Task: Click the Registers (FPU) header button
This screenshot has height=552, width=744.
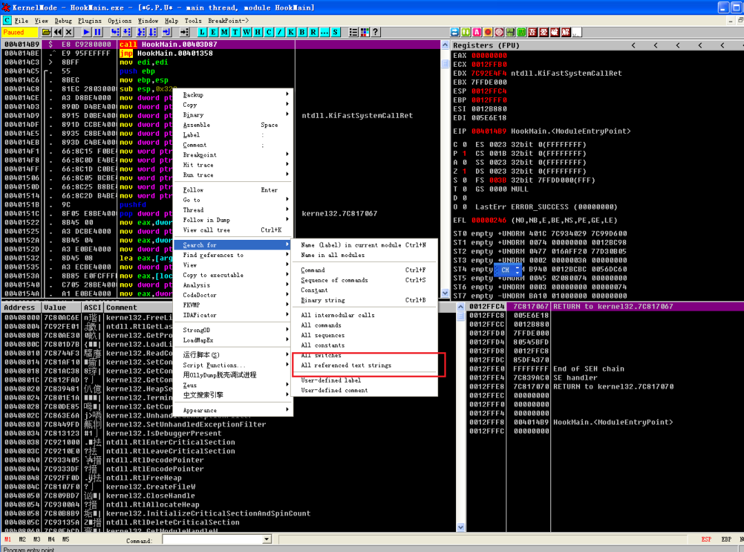Action: pyautogui.click(x=486, y=45)
